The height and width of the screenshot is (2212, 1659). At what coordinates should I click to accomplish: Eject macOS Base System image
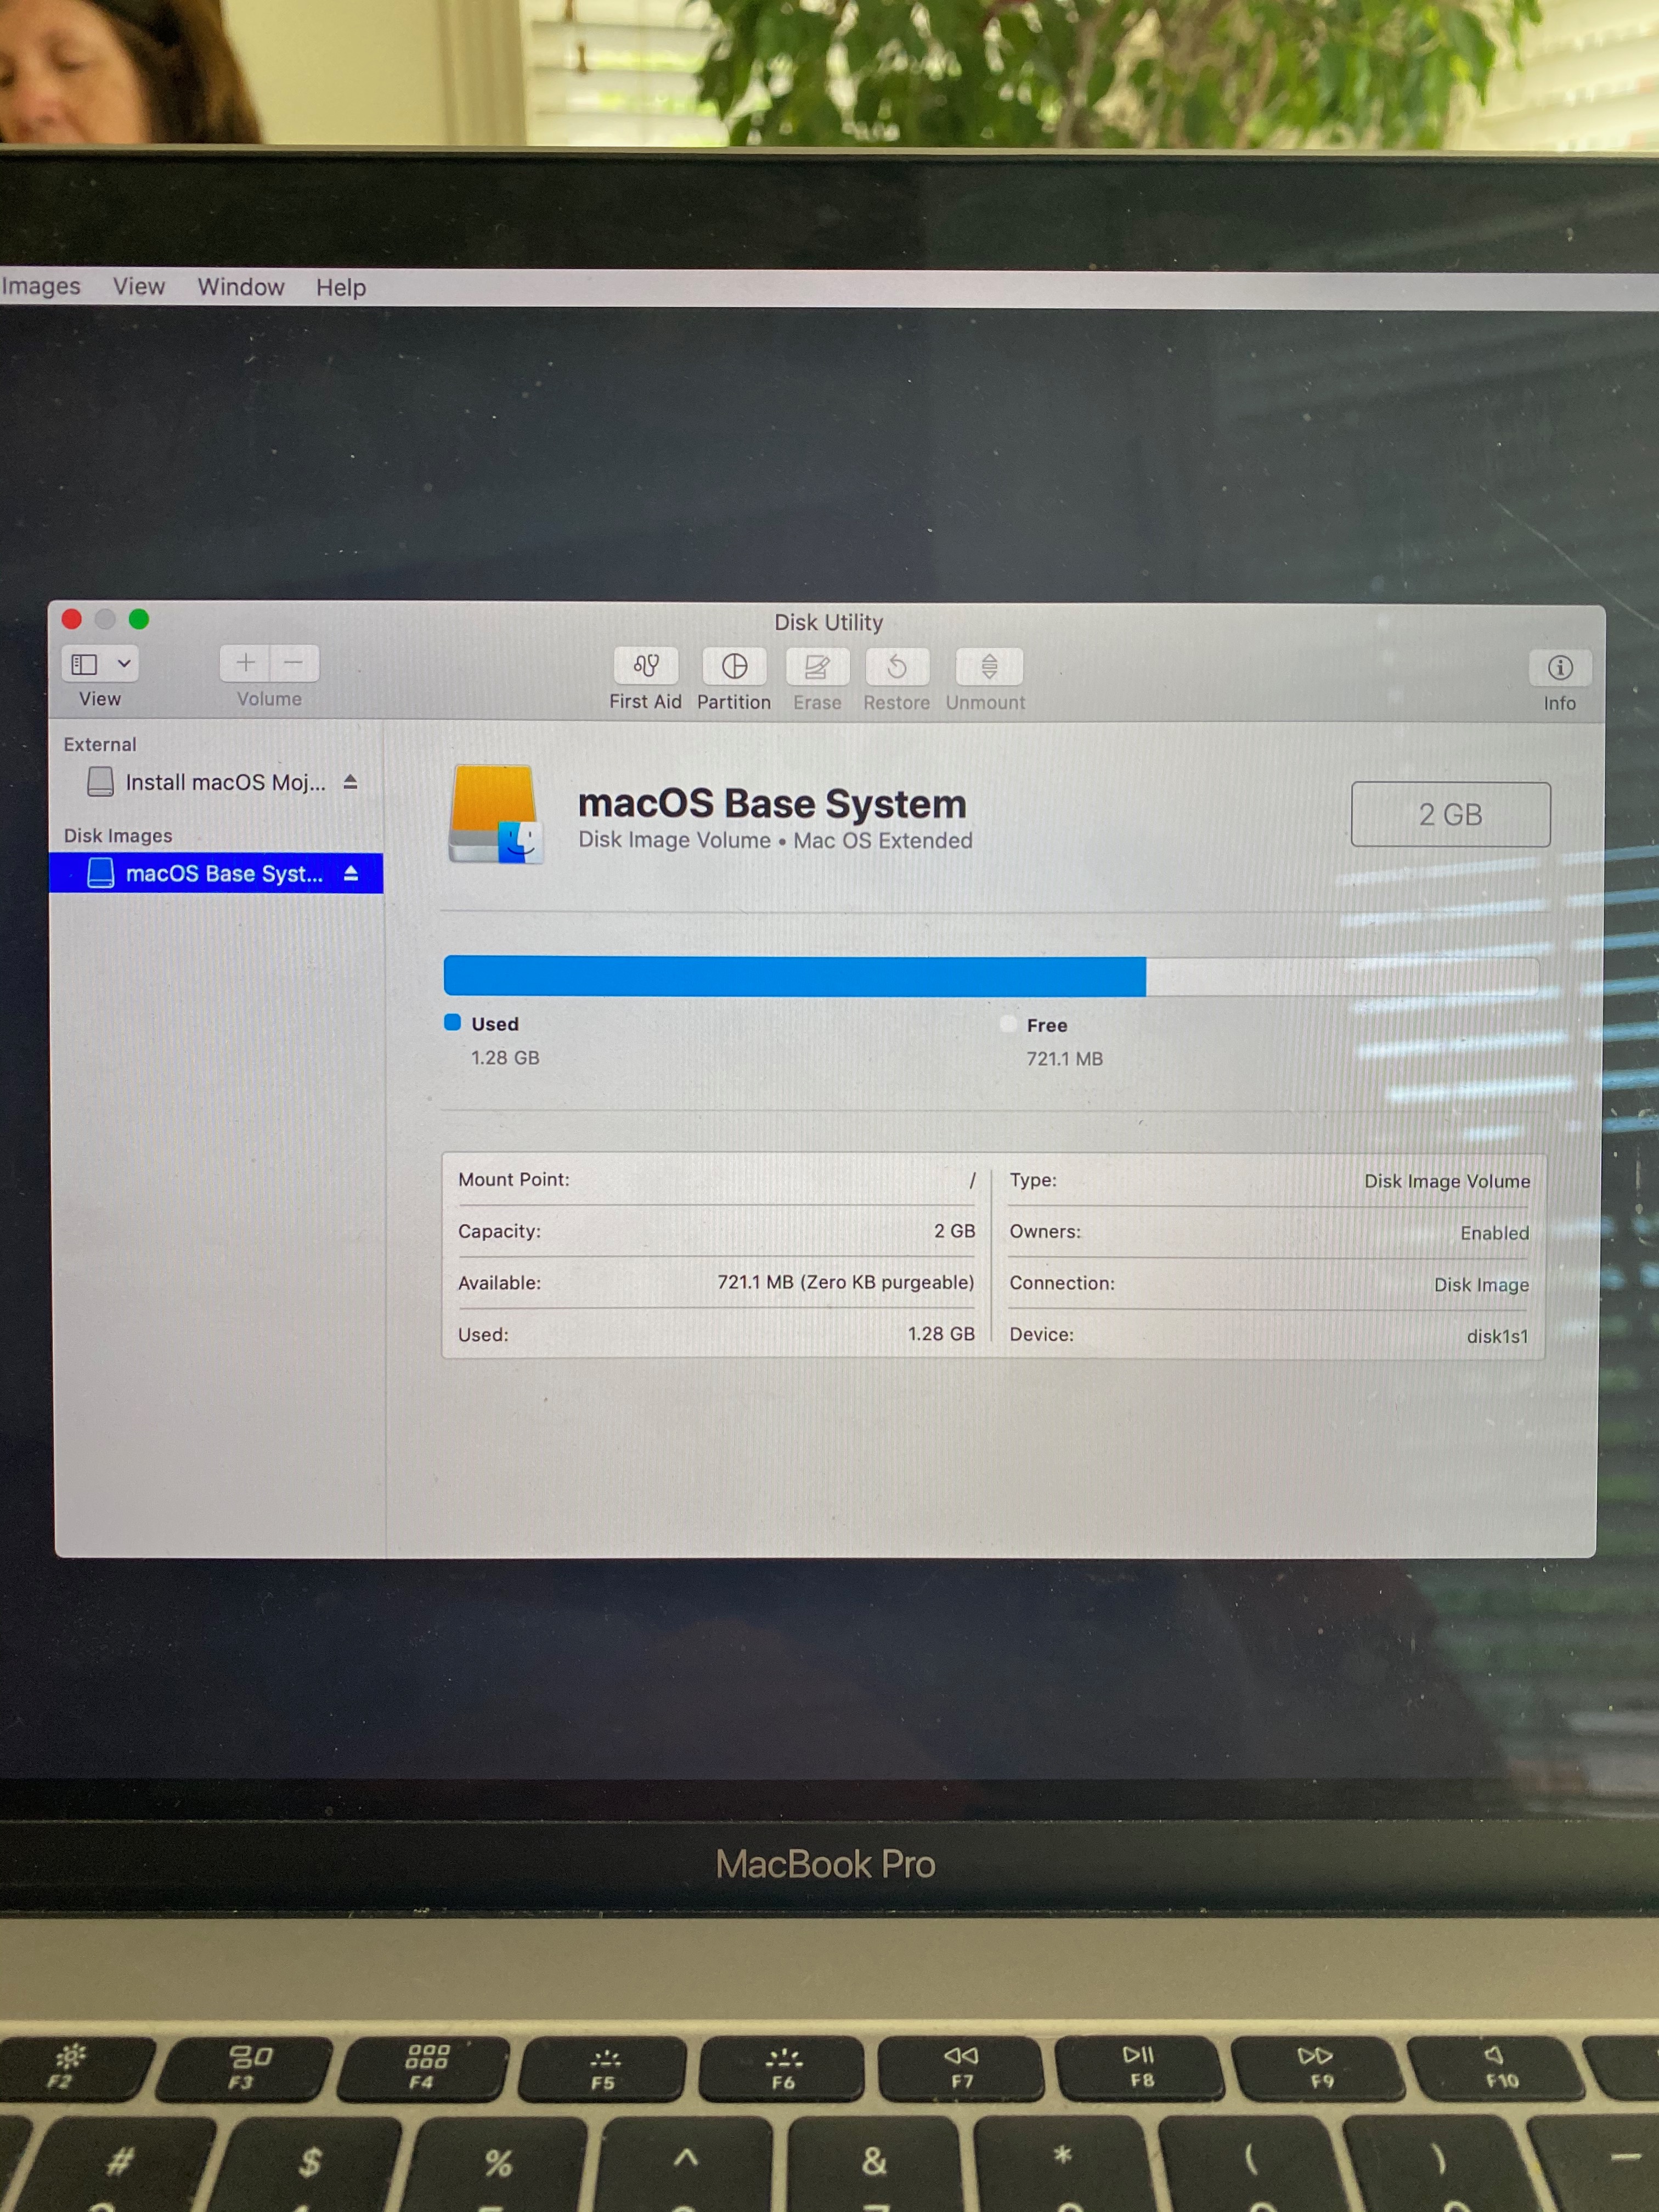coord(351,873)
